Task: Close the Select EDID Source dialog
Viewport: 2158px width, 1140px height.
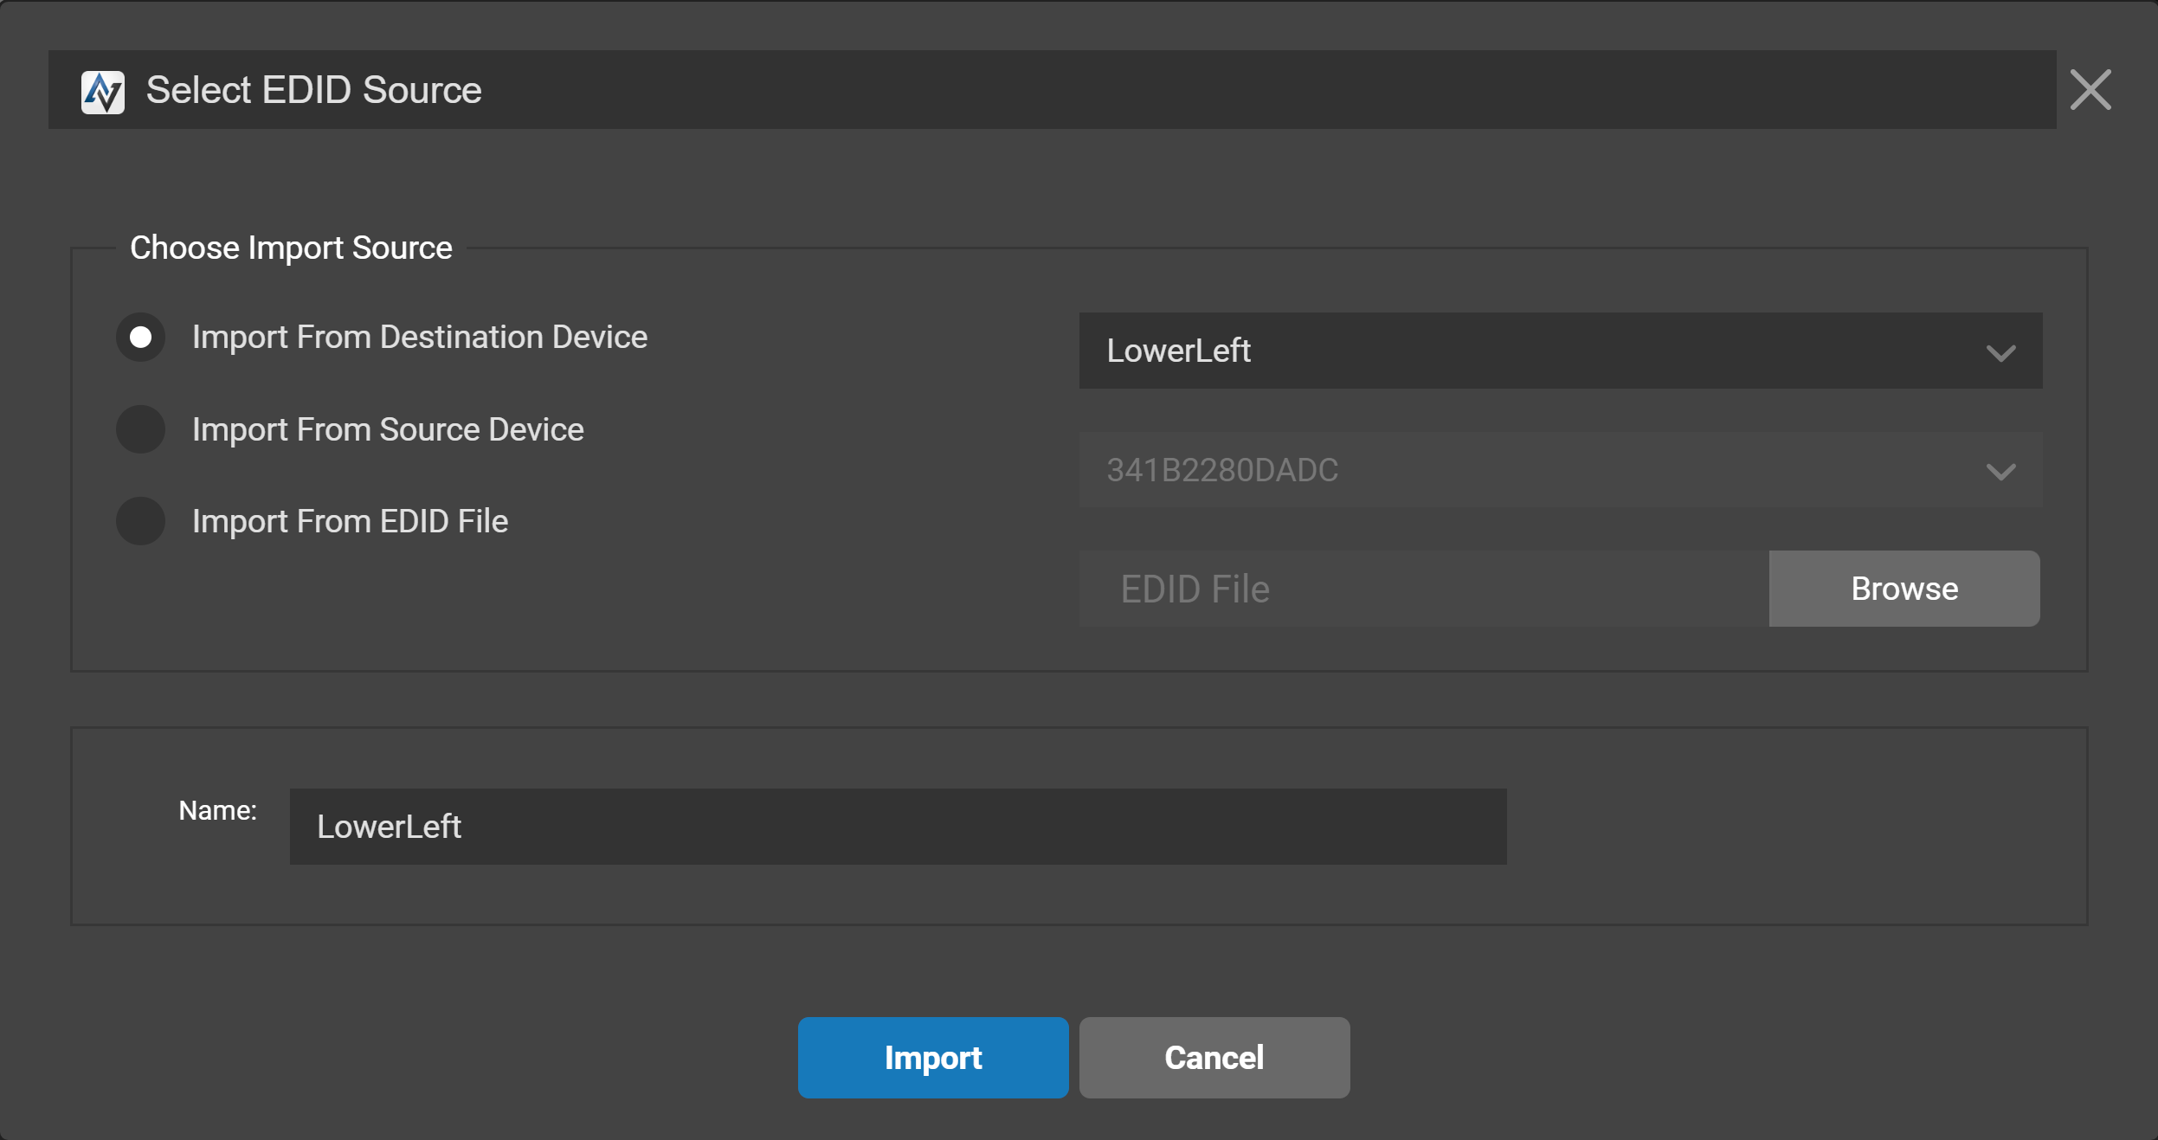Action: pyautogui.click(x=2090, y=90)
